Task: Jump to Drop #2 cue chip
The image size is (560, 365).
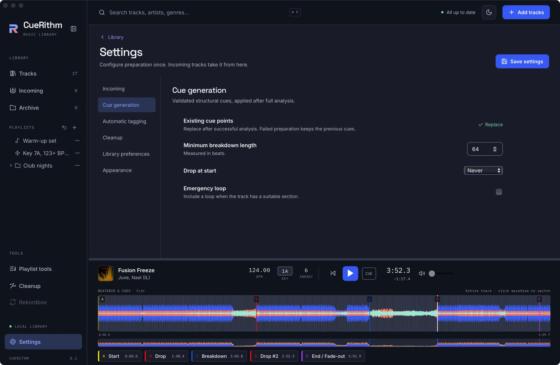Action: tap(274, 356)
